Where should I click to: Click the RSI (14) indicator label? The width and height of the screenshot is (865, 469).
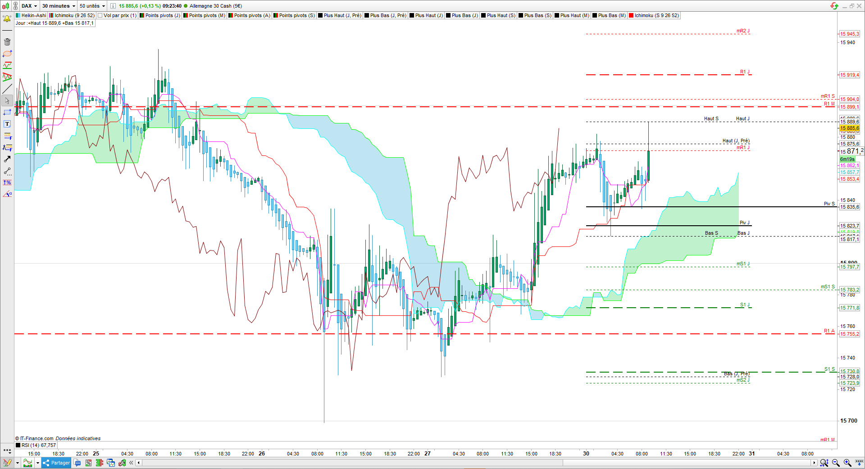(x=39, y=445)
